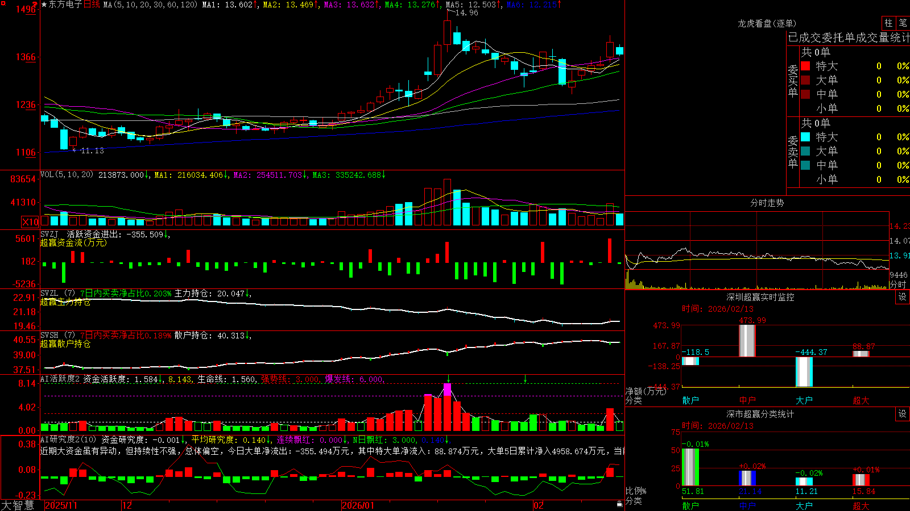Click the AI活跃度2 indicator label
The width and height of the screenshot is (910, 511).
(x=60, y=379)
